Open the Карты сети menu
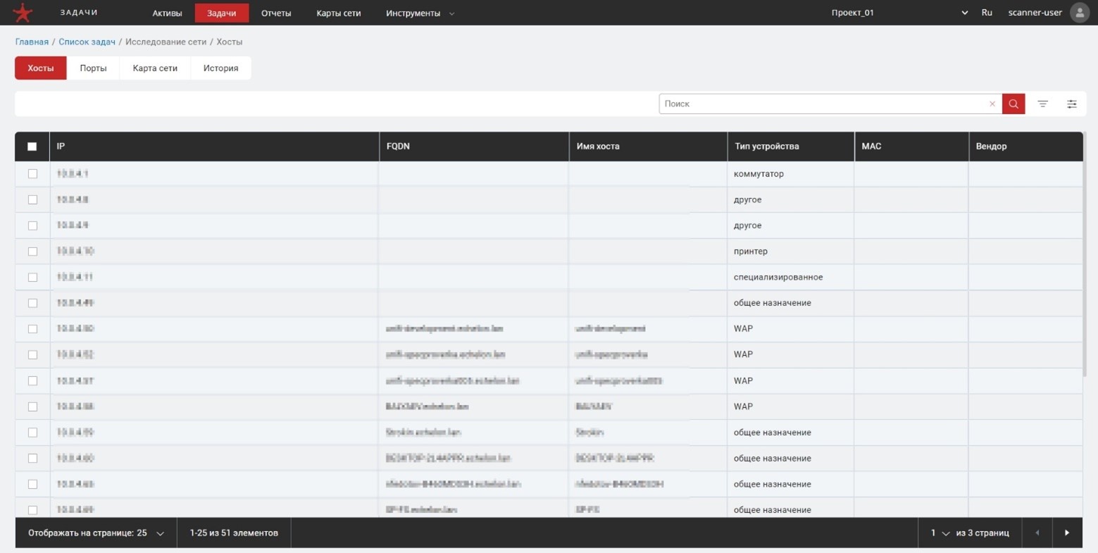This screenshot has width=1098, height=553. point(339,13)
